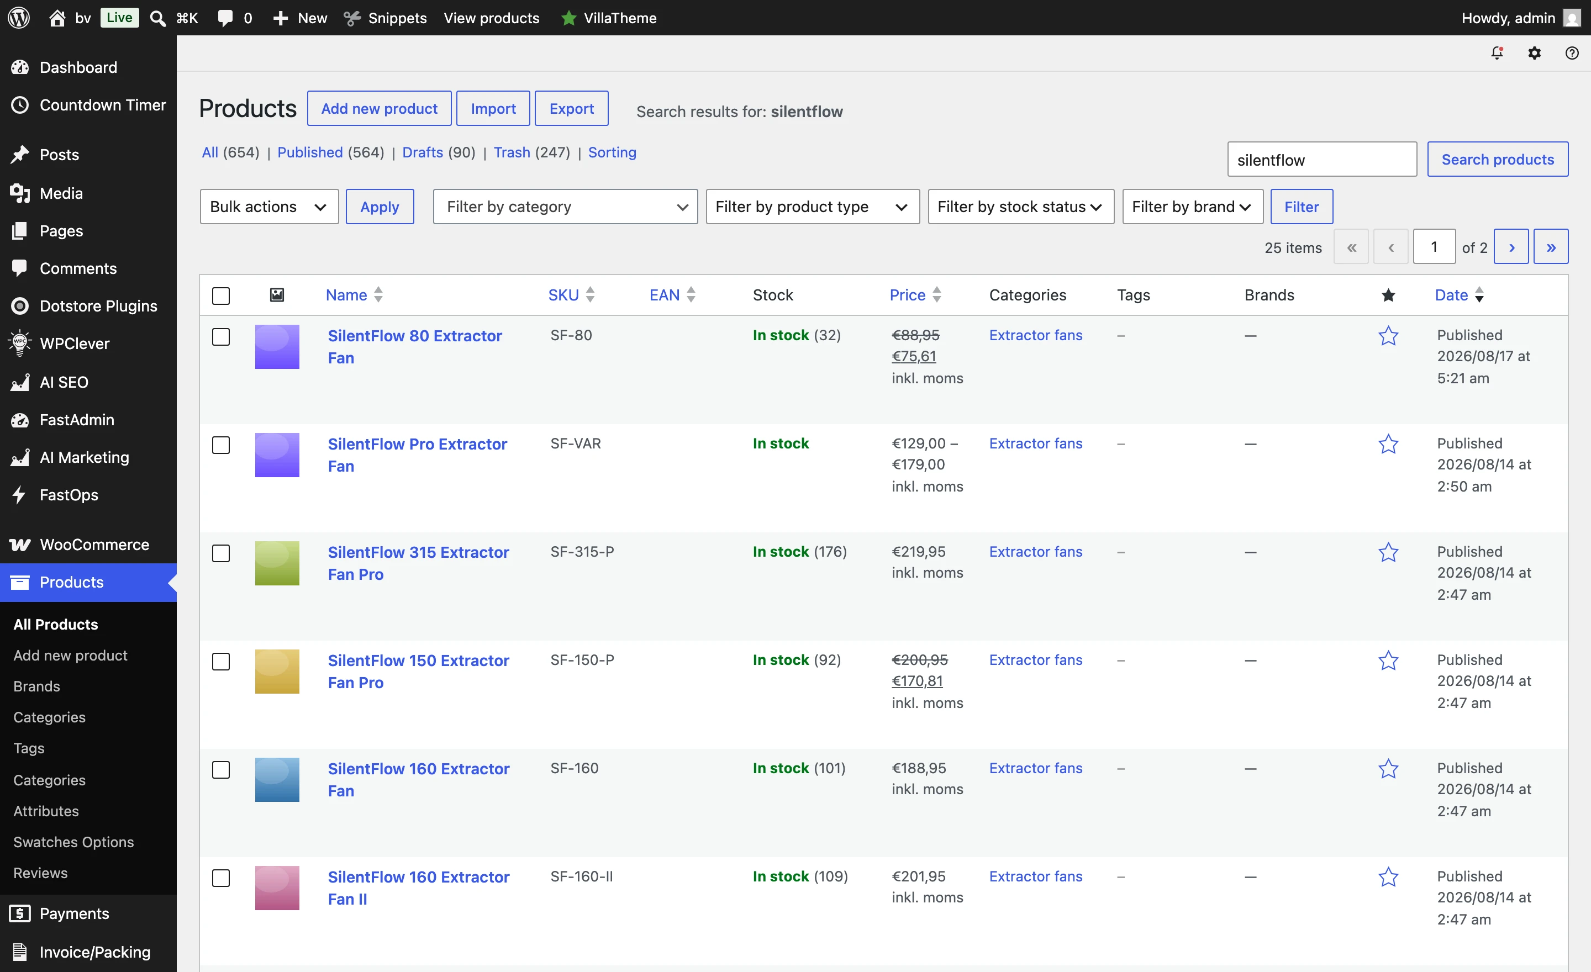This screenshot has height=972, width=1591.
Task: Expand Filter by stock status dropdown
Action: tap(1020, 207)
